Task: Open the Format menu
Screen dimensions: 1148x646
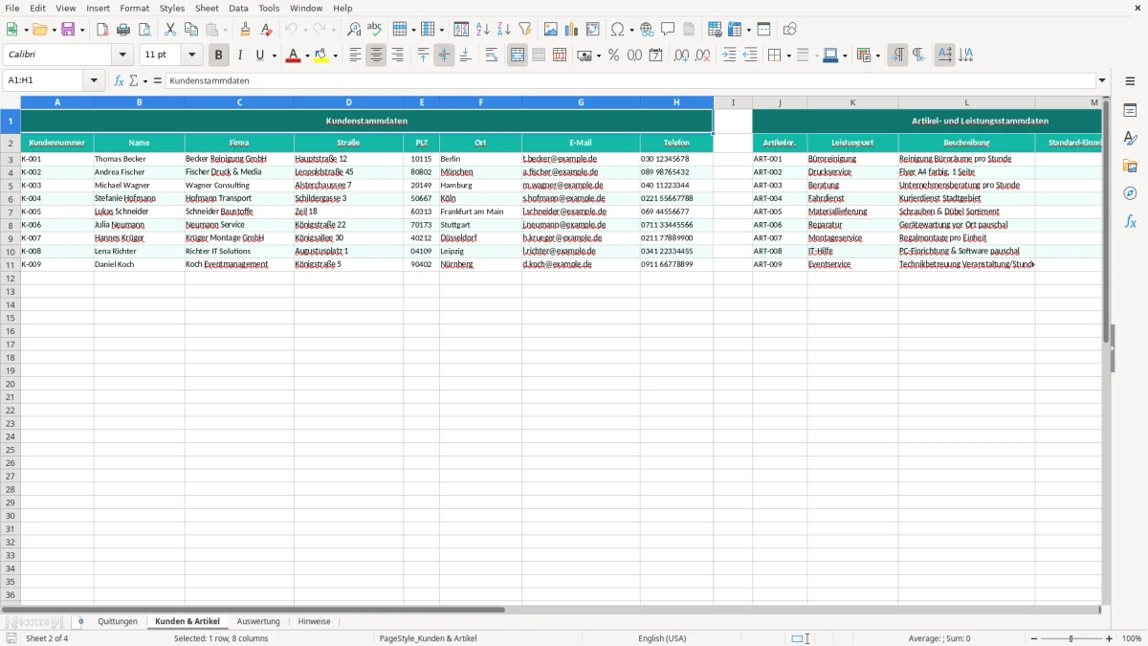Action: click(x=134, y=8)
